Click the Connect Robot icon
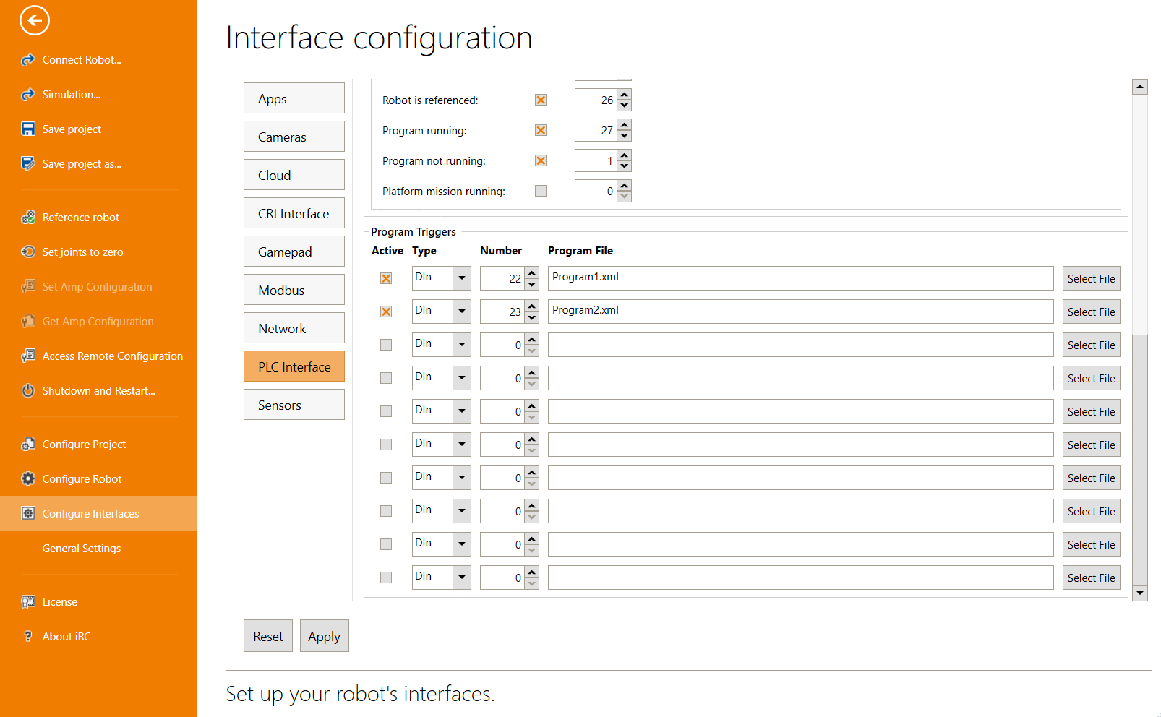Viewport: 1161px width, 717px height. coord(28,60)
